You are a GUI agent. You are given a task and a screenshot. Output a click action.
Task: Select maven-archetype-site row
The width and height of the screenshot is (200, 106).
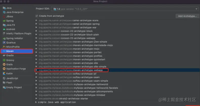pos(117,63)
